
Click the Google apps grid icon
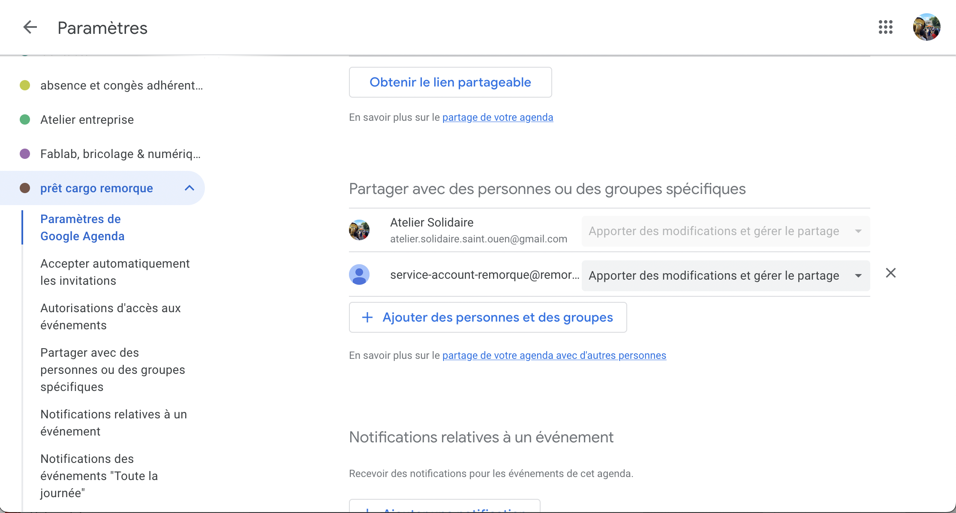click(x=885, y=27)
